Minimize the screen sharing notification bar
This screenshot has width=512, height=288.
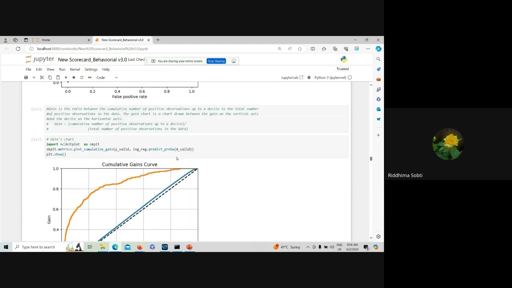(234, 61)
